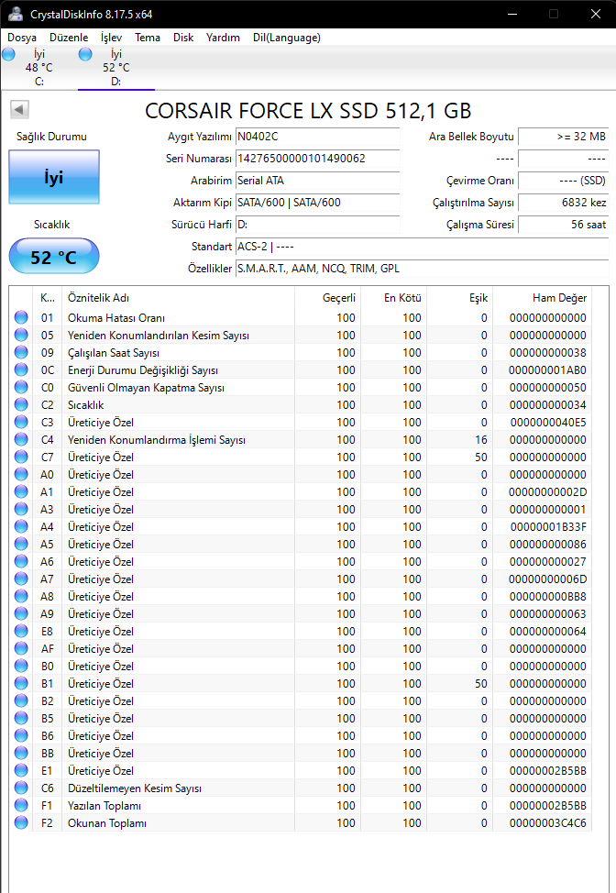Click status orb for attribute AF
This screenshot has width=616, height=893.
21,649
